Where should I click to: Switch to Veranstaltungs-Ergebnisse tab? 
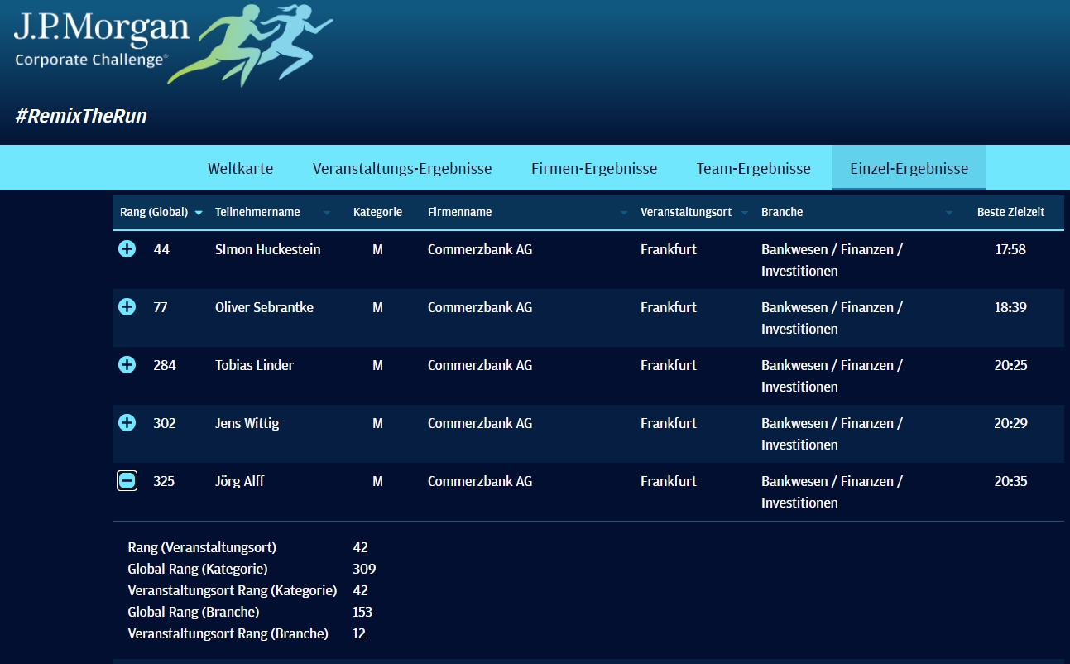[x=402, y=169]
